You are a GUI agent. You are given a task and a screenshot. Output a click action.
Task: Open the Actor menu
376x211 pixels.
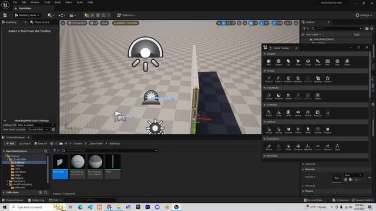[80, 2]
